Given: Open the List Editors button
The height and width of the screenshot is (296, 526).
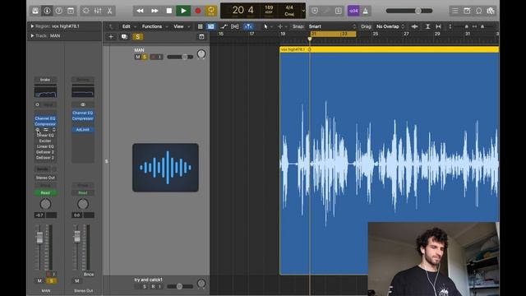Looking at the screenshot, I should tap(454, 11).
